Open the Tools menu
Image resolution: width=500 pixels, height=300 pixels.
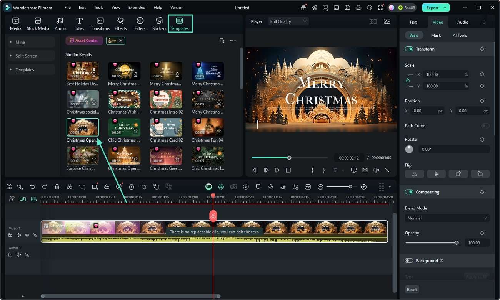99,8
